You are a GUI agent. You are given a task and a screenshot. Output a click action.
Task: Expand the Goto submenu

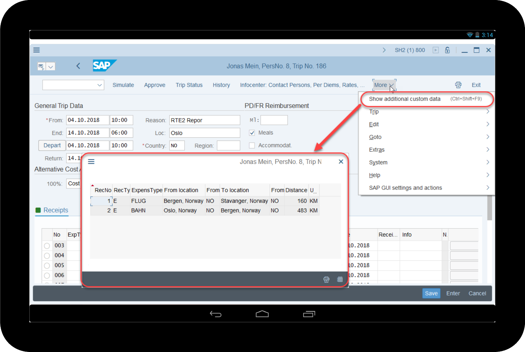coord(428,137)
